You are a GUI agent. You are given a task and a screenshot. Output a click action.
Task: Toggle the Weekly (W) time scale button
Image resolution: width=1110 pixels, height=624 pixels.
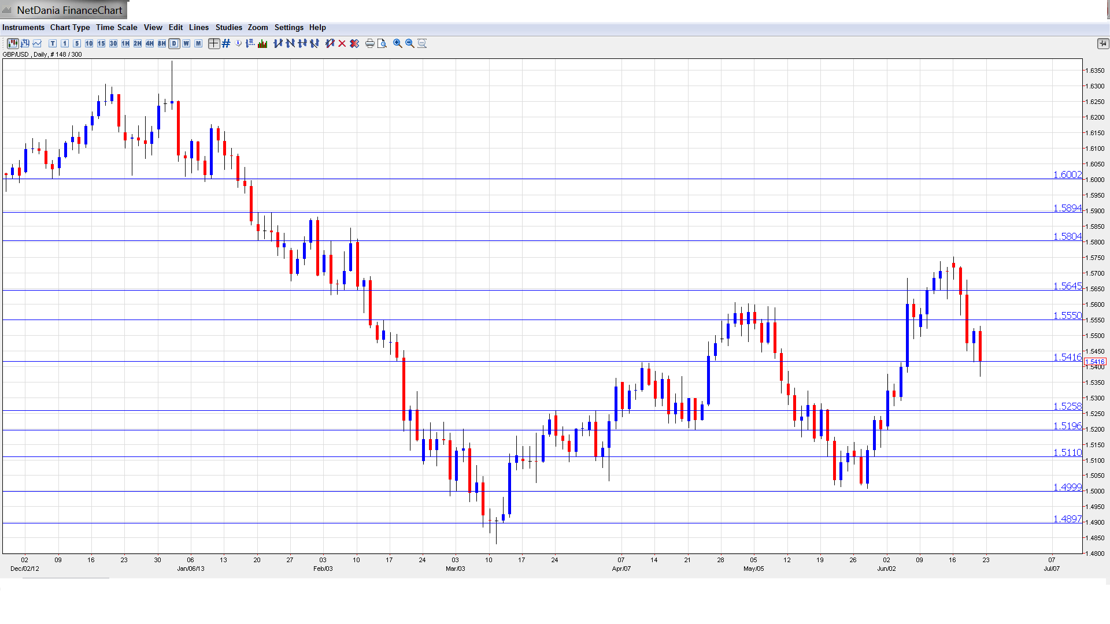pyautogui.click(x=186, y=43)
